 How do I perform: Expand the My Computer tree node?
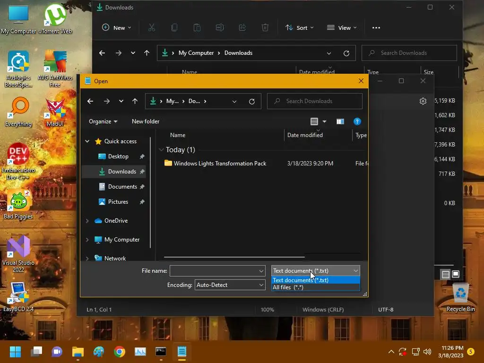click(87, 240)
